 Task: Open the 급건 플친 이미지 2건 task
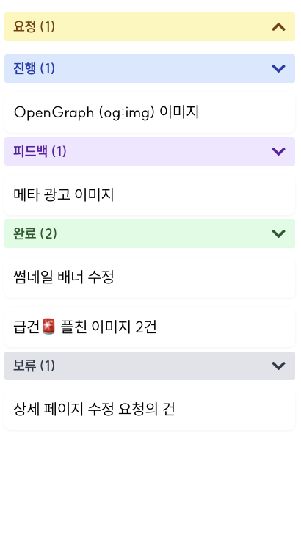[x=150, y=327]
